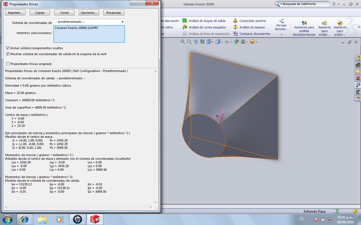Launch Internet Explorer from taskbar

pyautogui.click(x=25, y=219)
